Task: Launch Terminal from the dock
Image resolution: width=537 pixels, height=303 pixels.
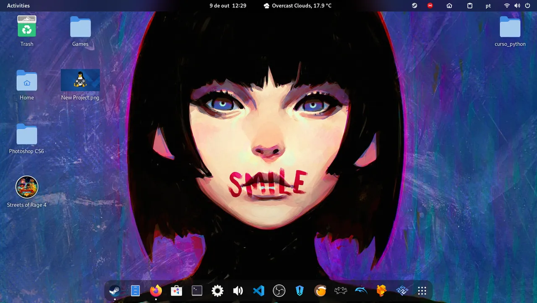Action: (197, 290)
